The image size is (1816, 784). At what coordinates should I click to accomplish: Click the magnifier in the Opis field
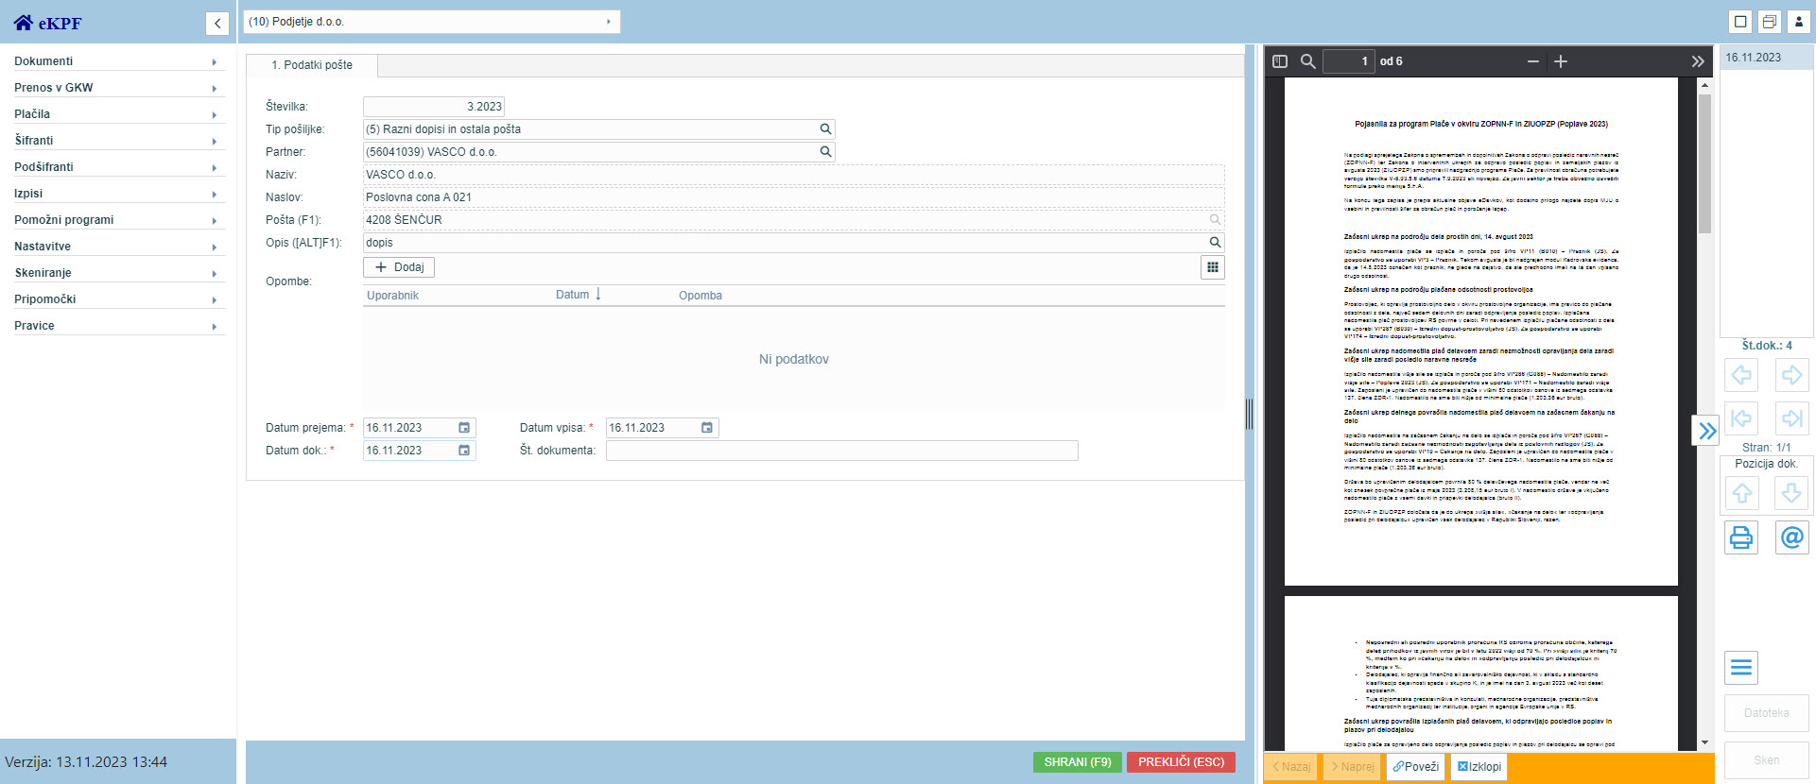pos(1215,243)
